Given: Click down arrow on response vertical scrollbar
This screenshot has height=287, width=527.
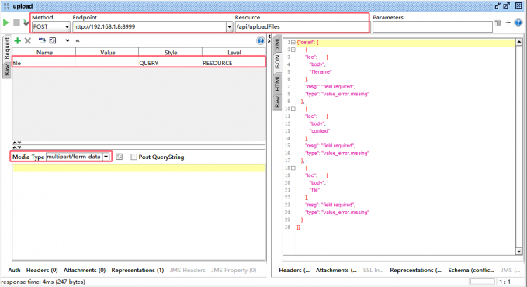Looking at the screenshot, I should point(519,251).
